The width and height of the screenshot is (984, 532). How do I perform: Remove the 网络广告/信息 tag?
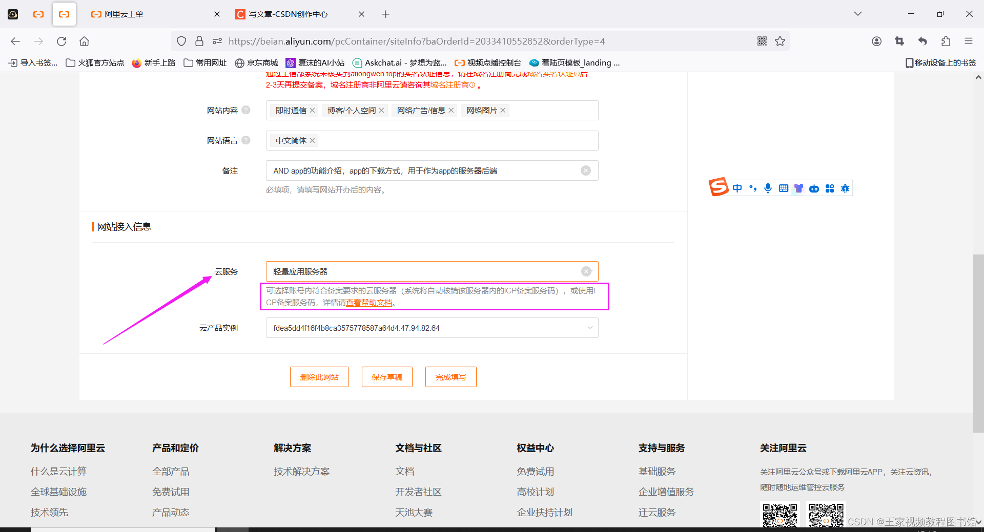click(451, 111)
